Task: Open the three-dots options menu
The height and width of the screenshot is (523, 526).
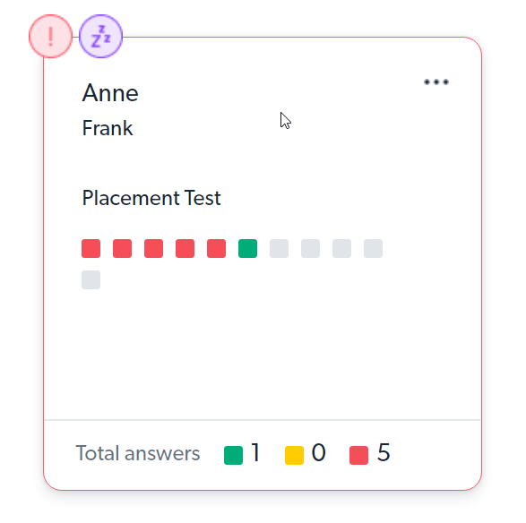Action: tap(436, 82)
